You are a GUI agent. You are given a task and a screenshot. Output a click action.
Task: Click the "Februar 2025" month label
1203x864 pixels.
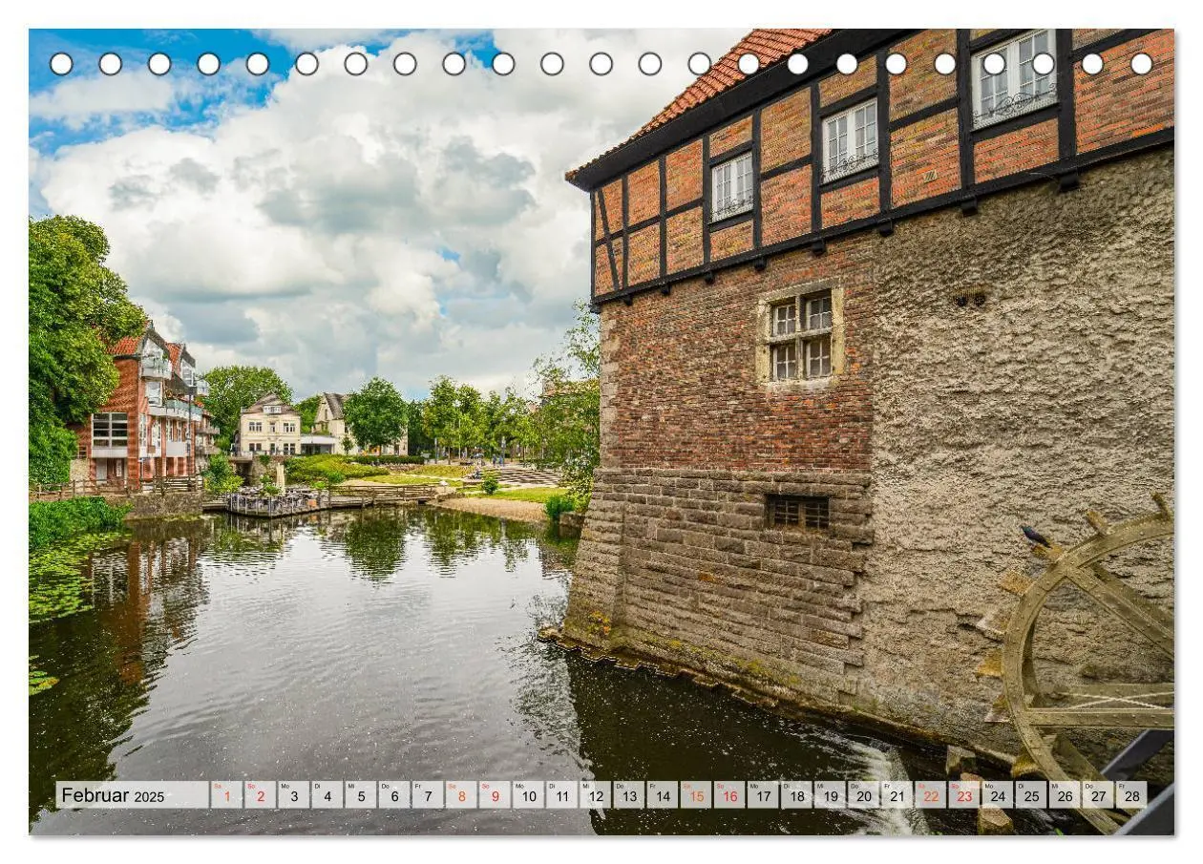[113, 795]
